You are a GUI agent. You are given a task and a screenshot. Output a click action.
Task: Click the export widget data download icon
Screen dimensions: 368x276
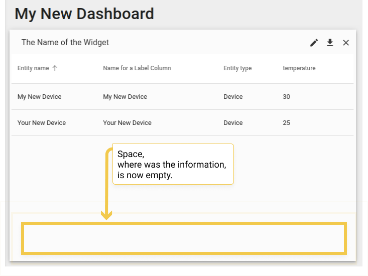[330, 43]
